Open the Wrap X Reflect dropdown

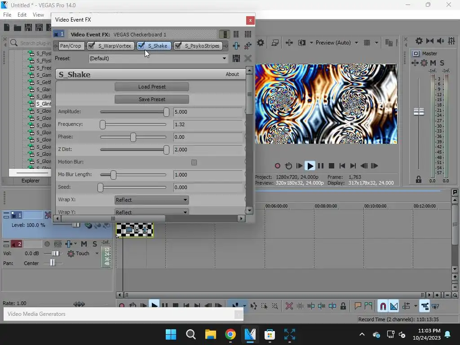152,200
